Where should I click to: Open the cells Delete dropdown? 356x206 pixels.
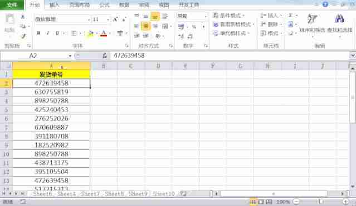click(271, 24)
